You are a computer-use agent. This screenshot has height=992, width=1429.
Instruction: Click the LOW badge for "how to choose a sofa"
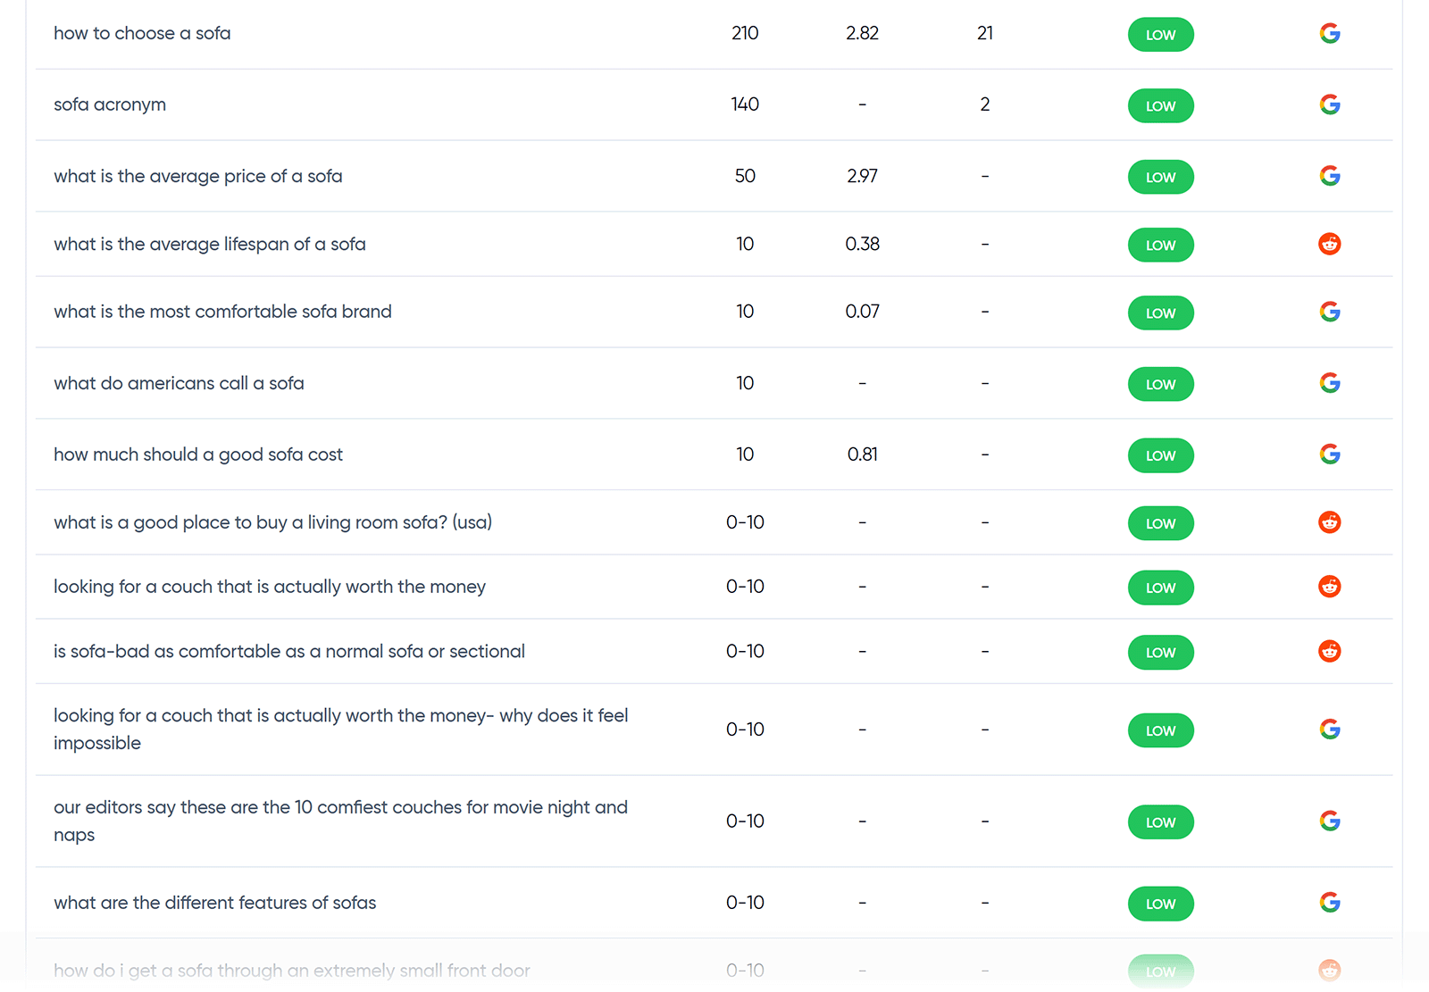click(x=1160, y=35)
